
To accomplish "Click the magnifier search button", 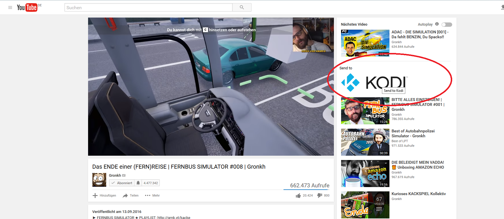I will [242, 7].
